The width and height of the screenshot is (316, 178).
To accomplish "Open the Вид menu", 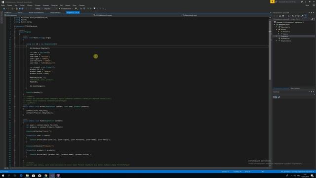I will pyautogui.click(x=16, y=5).
